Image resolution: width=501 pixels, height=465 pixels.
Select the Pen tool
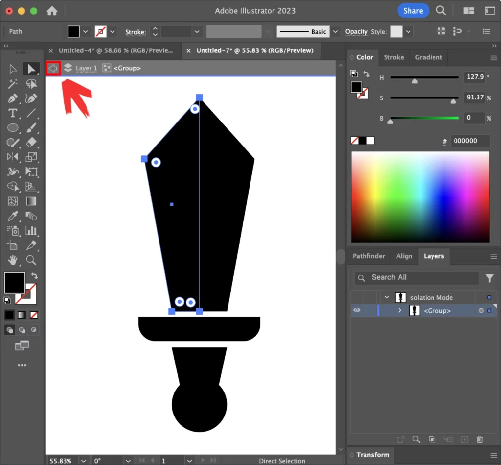[13, 98]
